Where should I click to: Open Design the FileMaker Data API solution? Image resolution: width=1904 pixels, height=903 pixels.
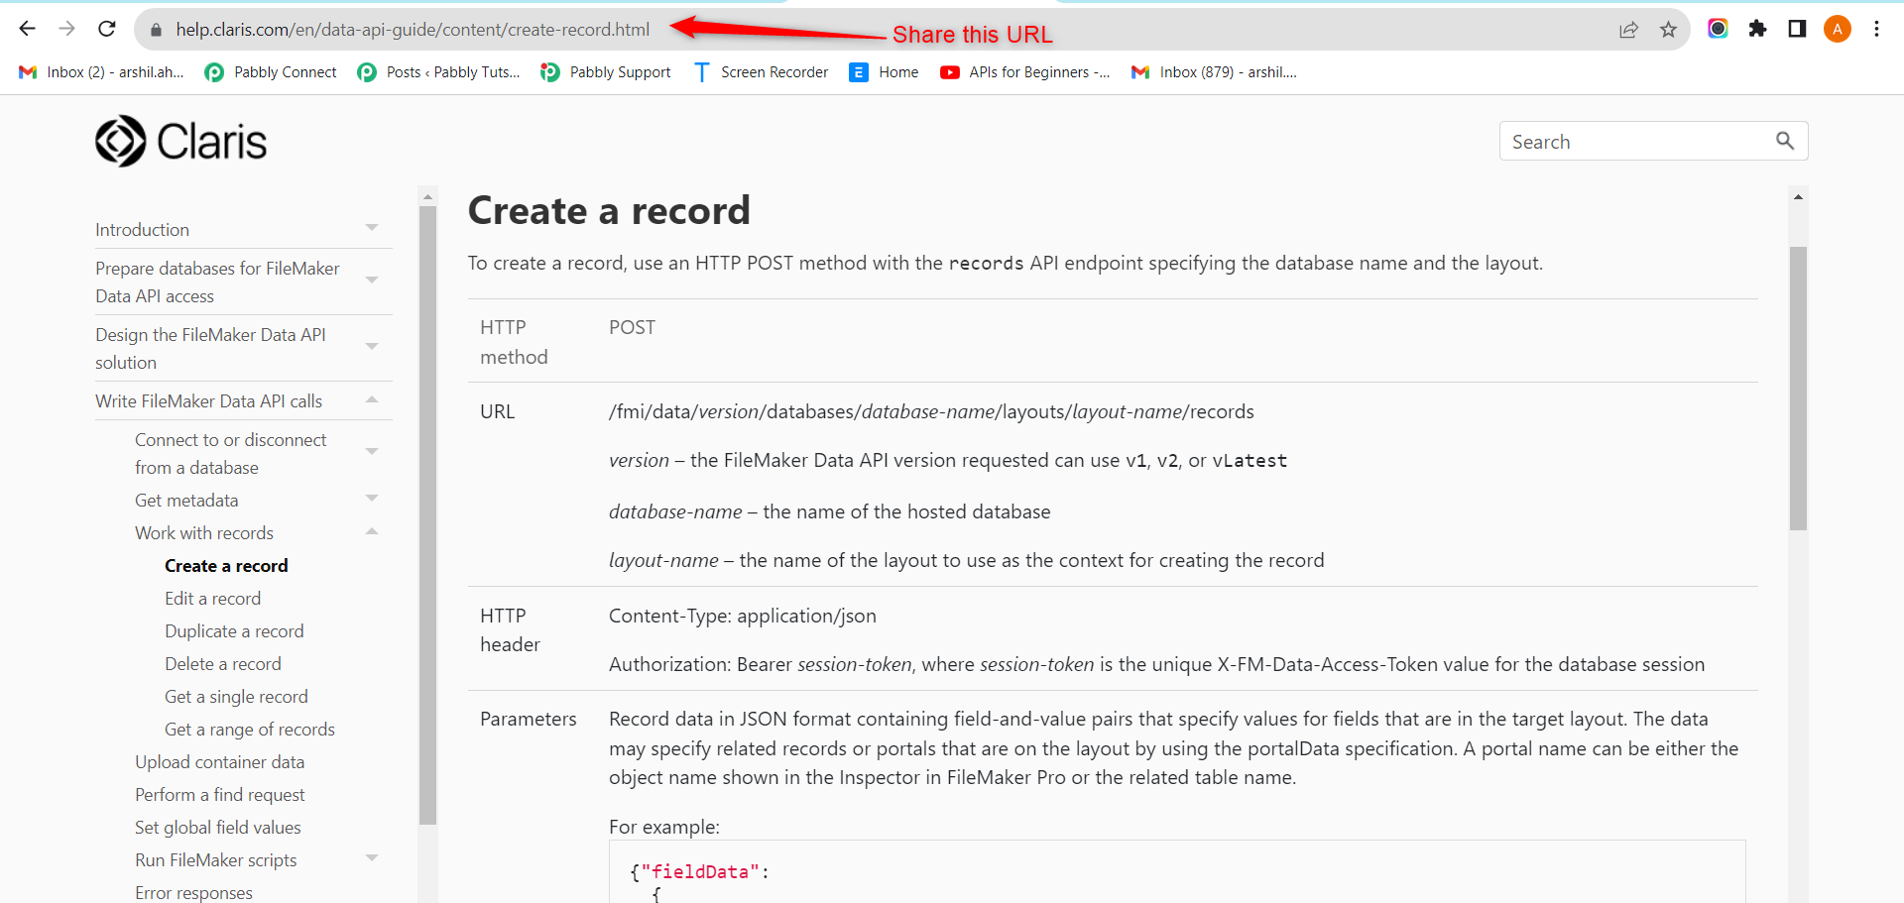(x=210, y=349)
